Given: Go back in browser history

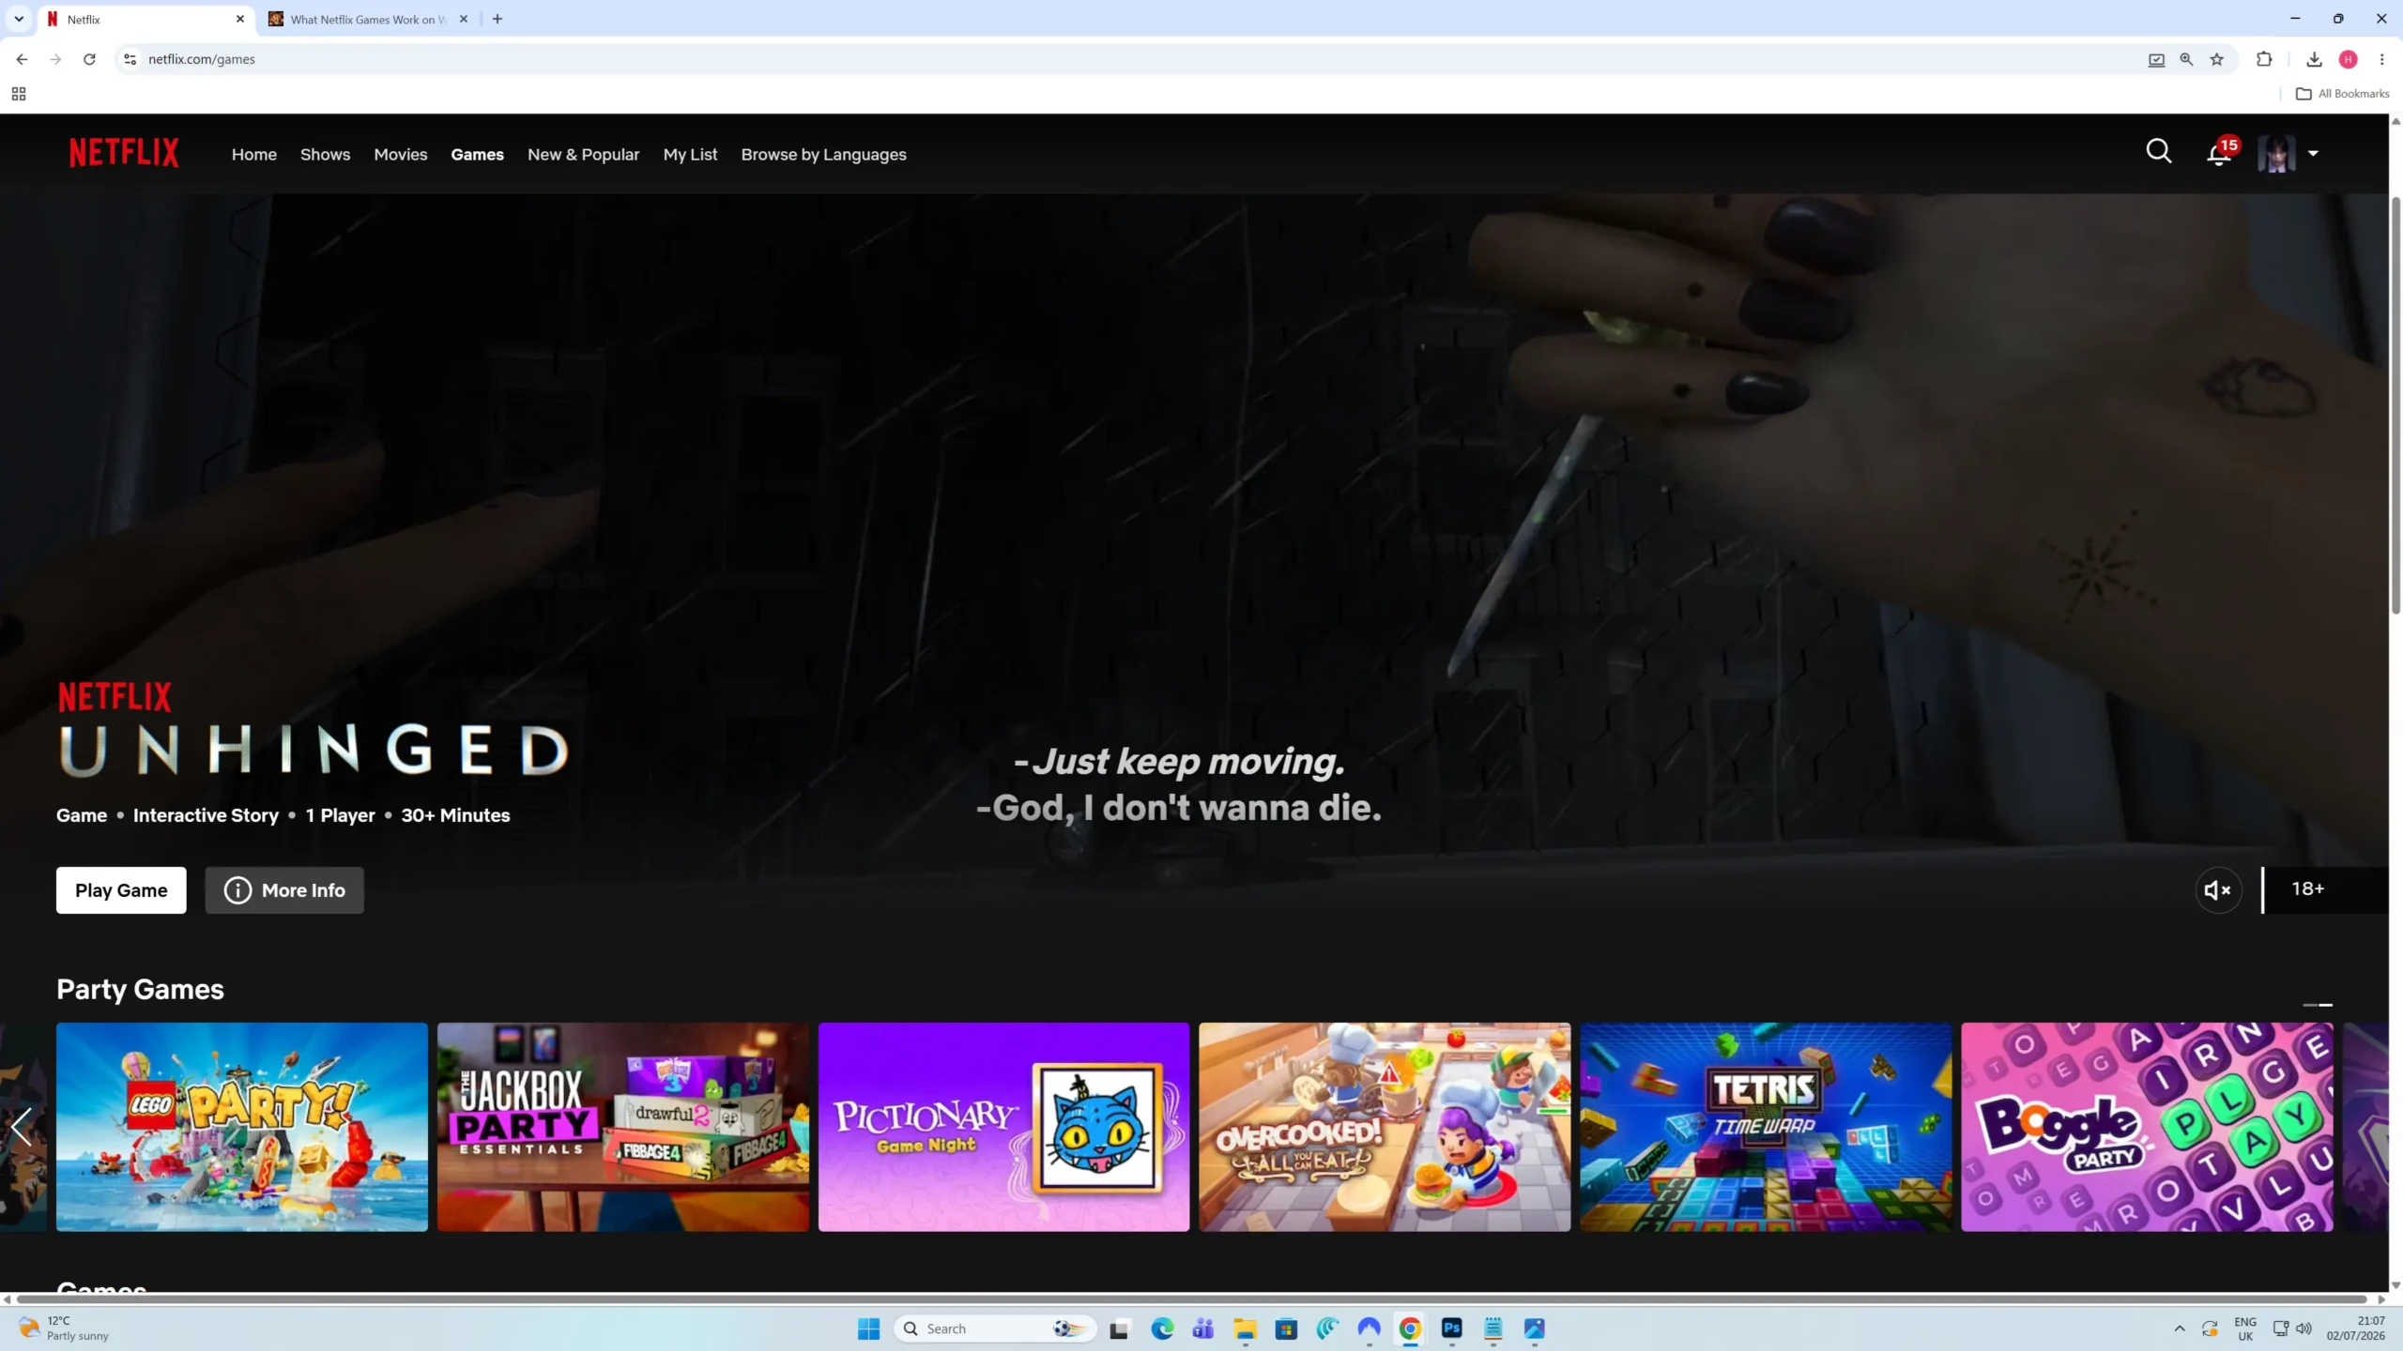Looking at the screenshot, I should (x=22, y=59).
